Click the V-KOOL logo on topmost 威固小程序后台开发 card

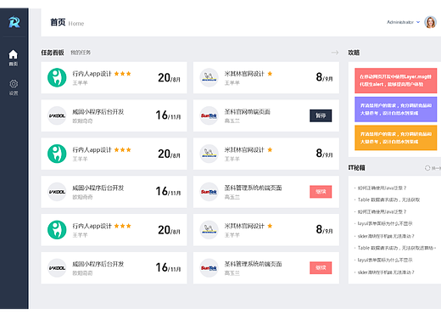point(57,115)
